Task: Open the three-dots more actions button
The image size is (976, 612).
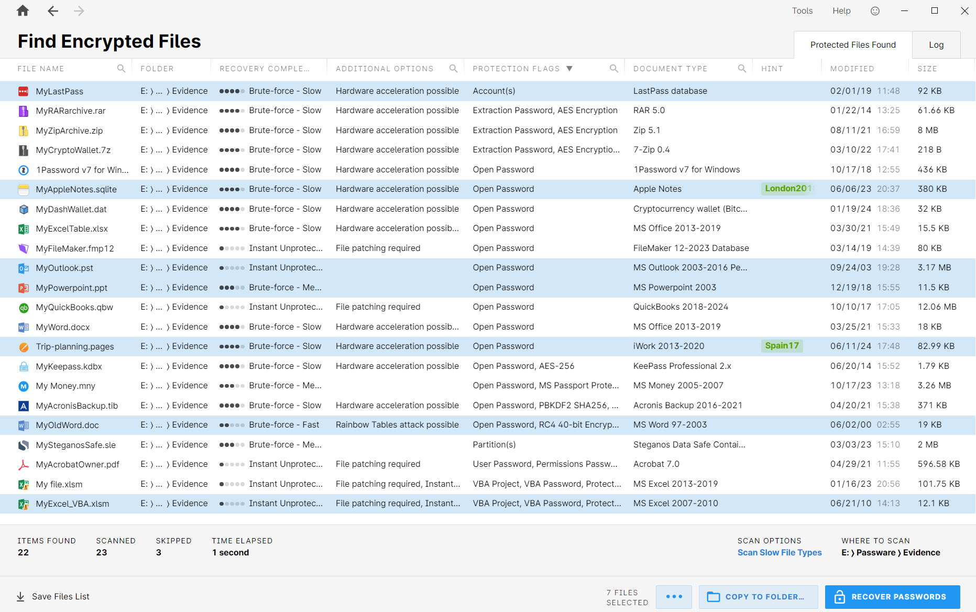Action: (674, 597)
